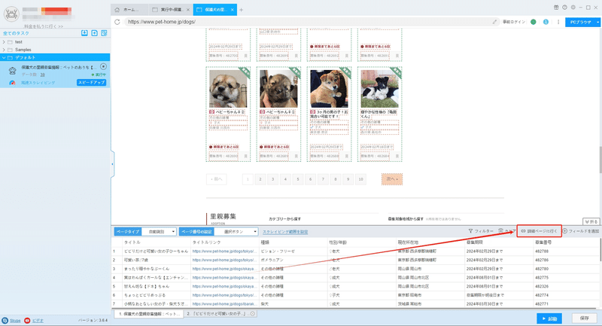Screen dimensions: 602x326
Task: Click the batch task icon beside new task
Action: coord(104,33)
